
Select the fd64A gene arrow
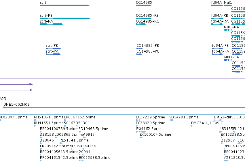pyautogui.click(x=217, y=5)
